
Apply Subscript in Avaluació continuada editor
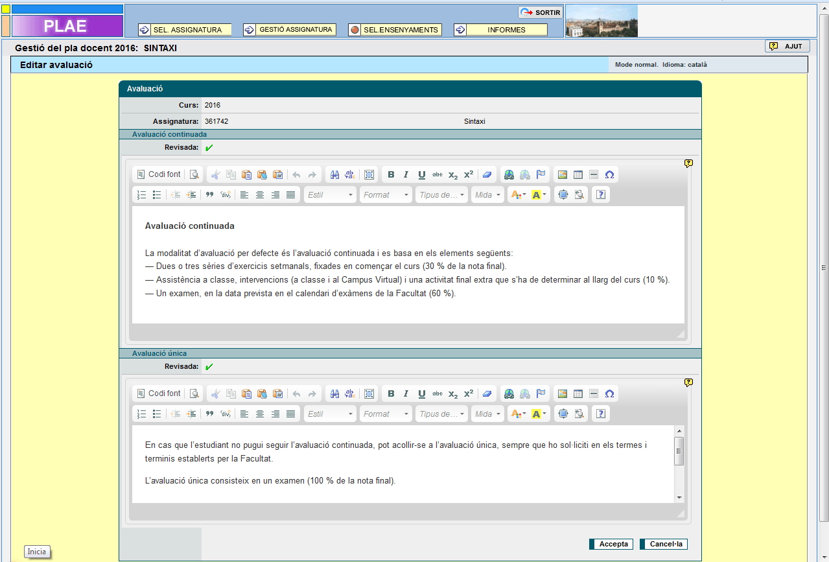click(x=453, y=174)
